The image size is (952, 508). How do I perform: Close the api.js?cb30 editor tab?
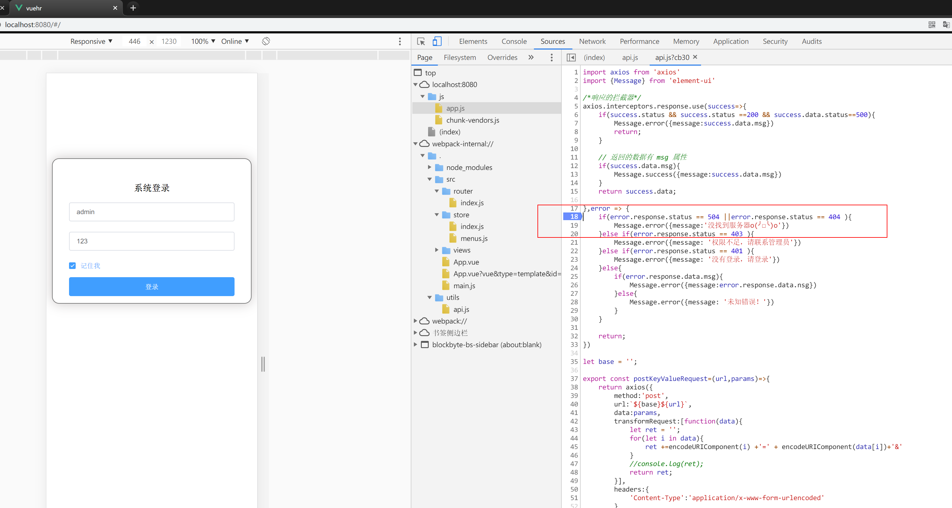pyautogui.click(x=695, y=57)
